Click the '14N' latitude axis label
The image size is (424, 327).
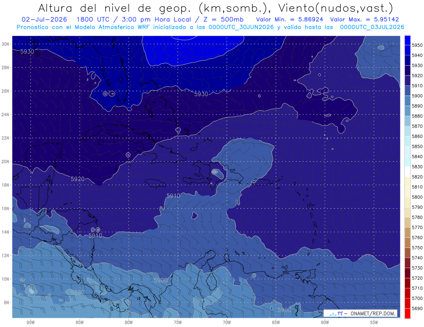tap(6, 232)
